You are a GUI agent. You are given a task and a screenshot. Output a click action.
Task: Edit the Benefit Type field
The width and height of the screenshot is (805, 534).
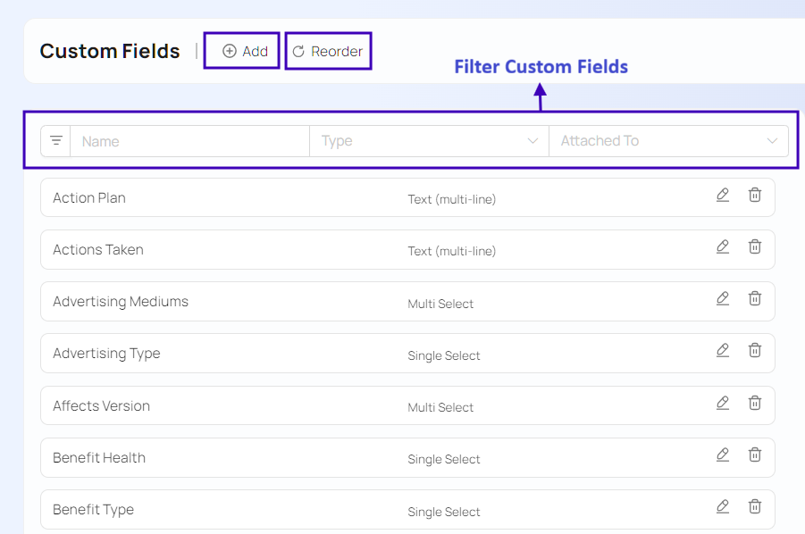(723, 506)
